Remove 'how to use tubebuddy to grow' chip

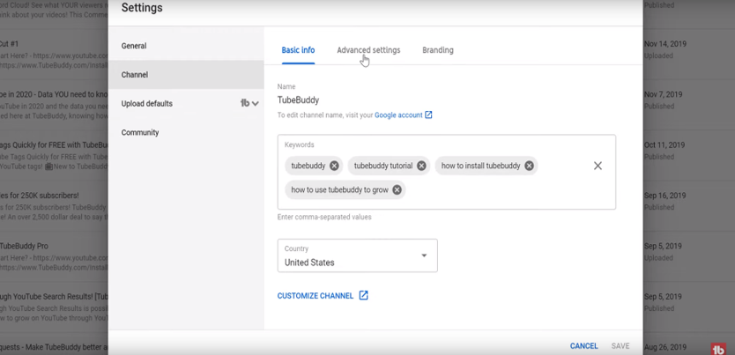click(397, 189)
